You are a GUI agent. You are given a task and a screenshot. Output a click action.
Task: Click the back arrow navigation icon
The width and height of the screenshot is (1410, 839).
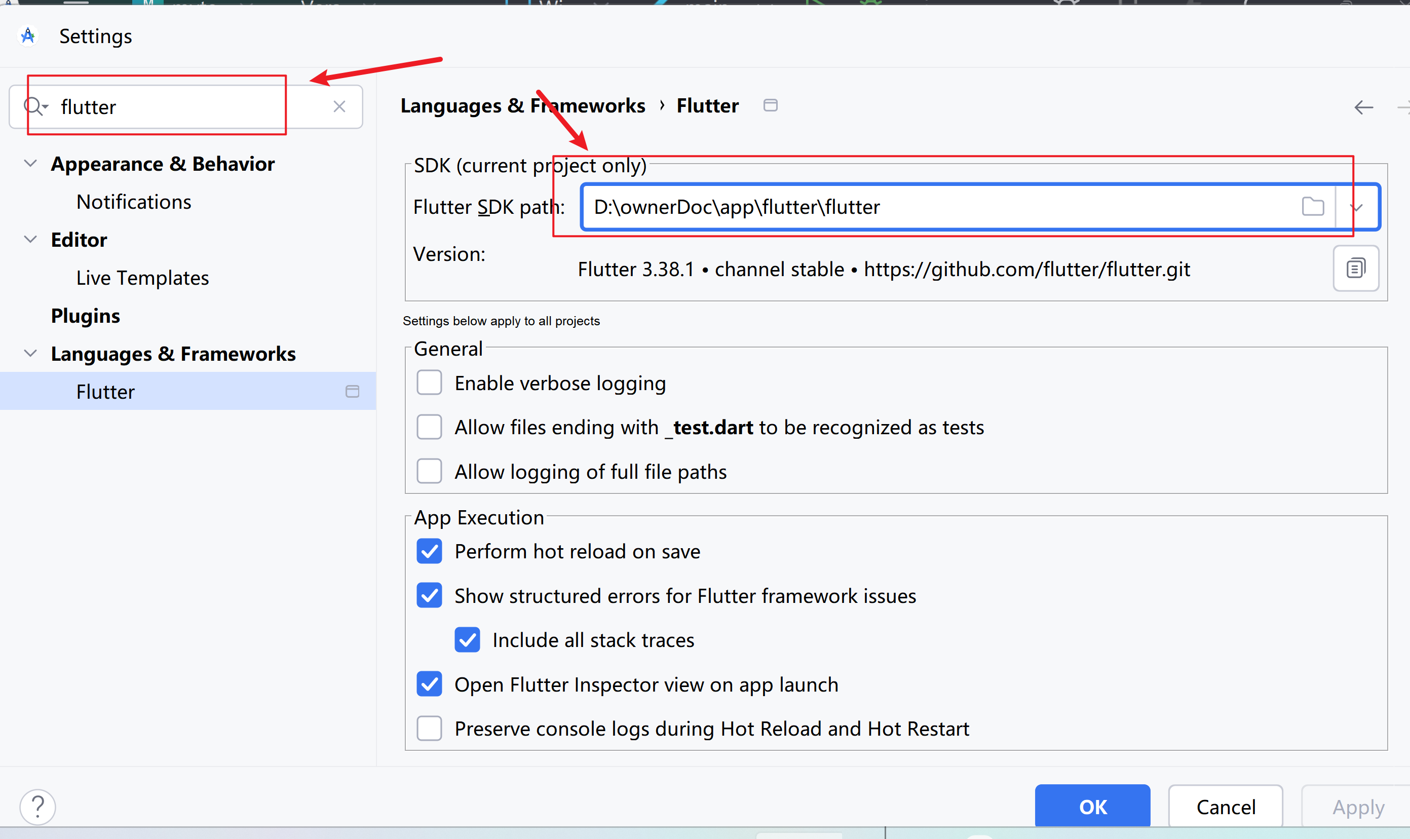(1363, 107)
